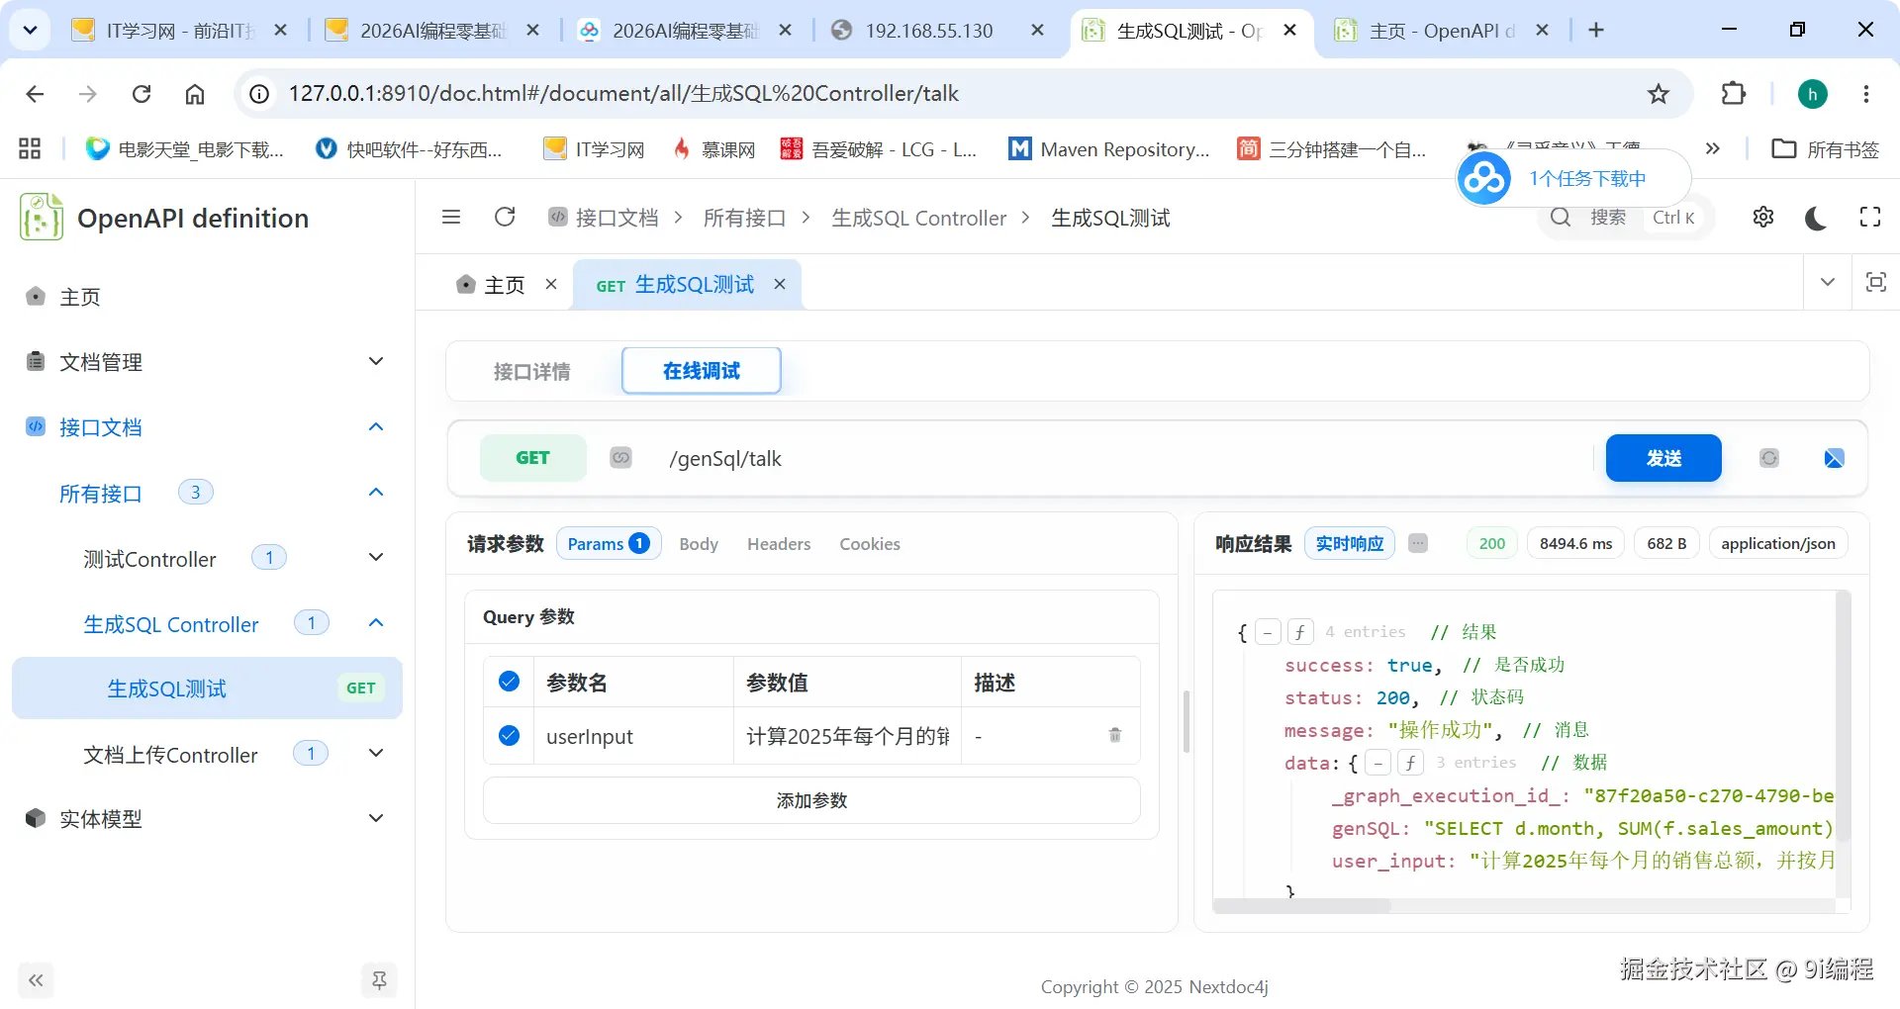Image resolution: width=1900 pixels, height=1009 pixels.
Task: Collapse the data node with minus icon
Action: [1377, 763]
